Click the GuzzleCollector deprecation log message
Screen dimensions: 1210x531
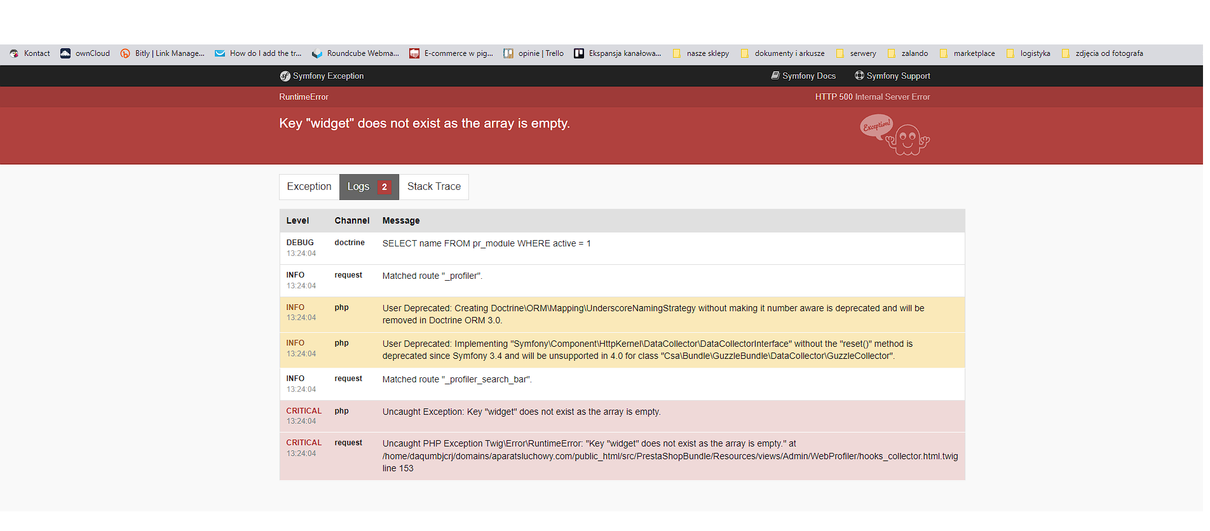[x=648, y=350]
